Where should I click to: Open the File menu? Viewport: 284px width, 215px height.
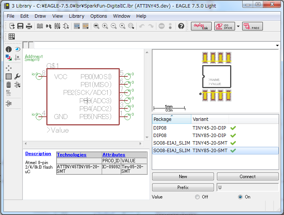[11, 16]
